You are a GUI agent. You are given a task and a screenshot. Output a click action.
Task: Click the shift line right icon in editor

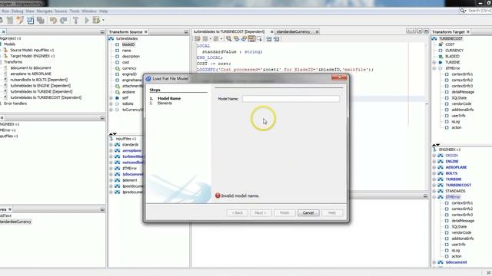(x=277, y=39)
